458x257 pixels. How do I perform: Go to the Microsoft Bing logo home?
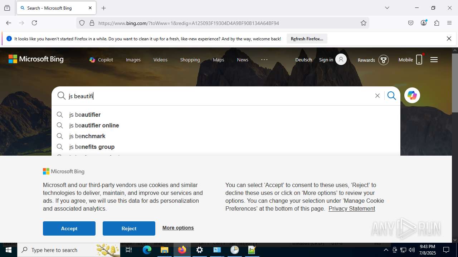pos(36,59)
